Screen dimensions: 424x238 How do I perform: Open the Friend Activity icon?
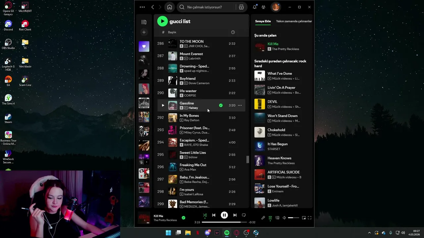click(x=263, y=7)
